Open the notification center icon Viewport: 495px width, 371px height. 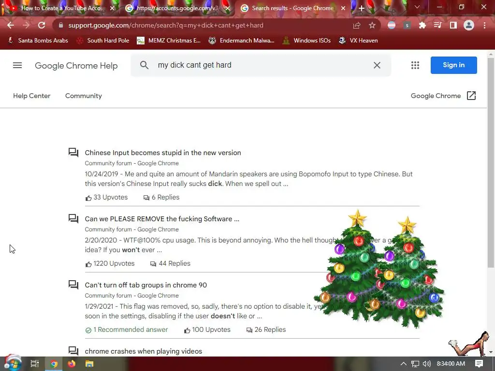(x=479, y=364)
